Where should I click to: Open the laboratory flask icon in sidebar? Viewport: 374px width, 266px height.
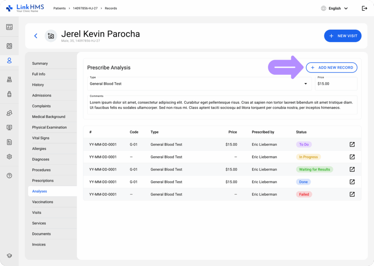[x=9, y=79]
